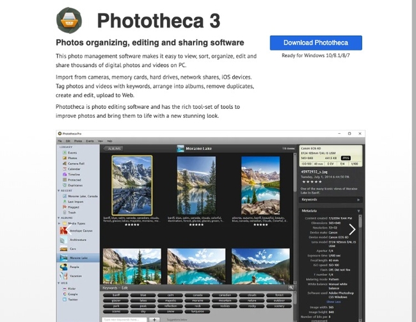Click the Download Phototheca button
Screen dimensions: 416x322
[x=316, y=43]
